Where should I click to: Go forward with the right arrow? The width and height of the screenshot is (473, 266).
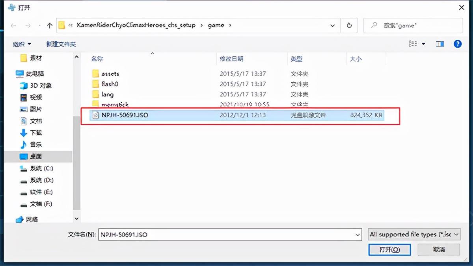coord(28,26)
